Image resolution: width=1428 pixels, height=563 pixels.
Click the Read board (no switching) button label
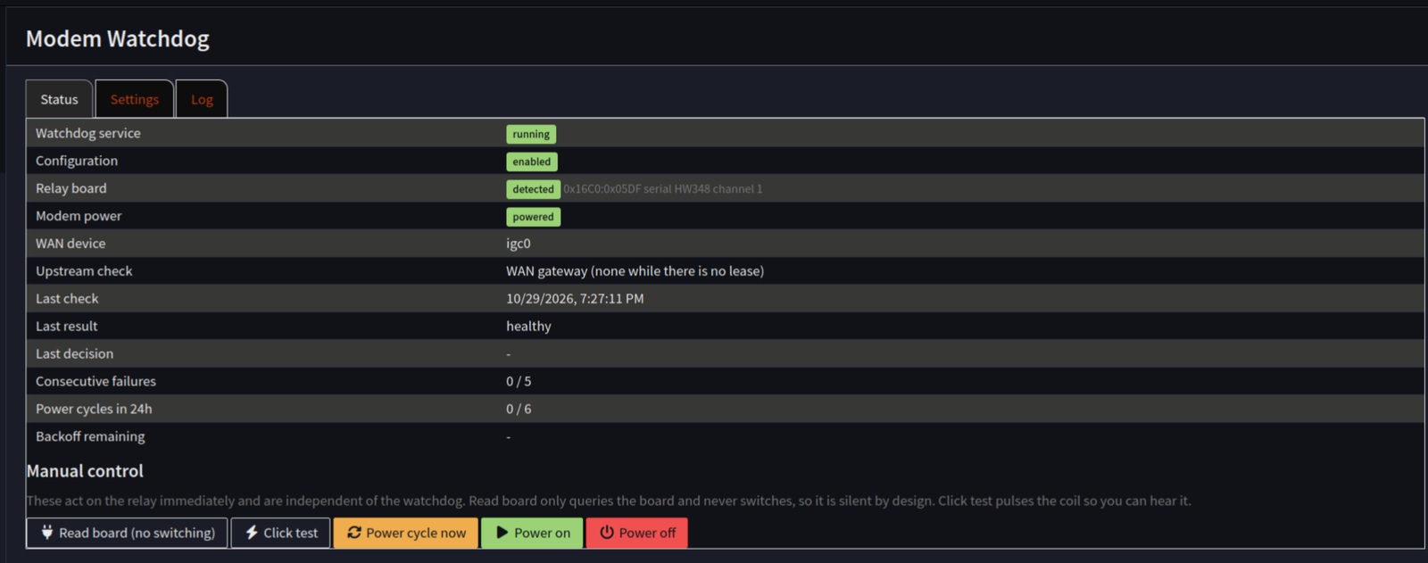[137, 533]
